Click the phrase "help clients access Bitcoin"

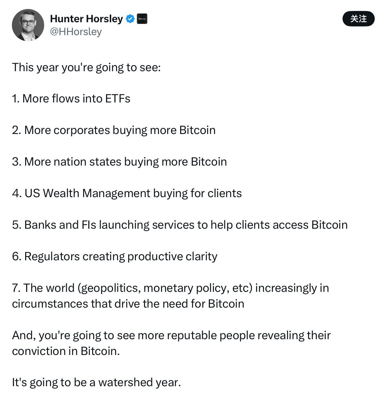coord(279,225)
